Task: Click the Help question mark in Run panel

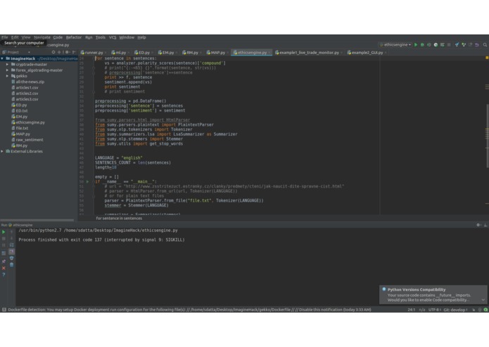Action: point(4,275)
